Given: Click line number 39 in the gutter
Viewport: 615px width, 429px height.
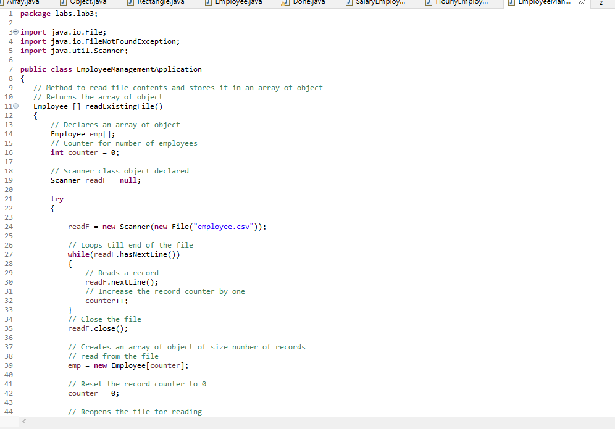Looking at the screenshot, I should pos(9,365).
